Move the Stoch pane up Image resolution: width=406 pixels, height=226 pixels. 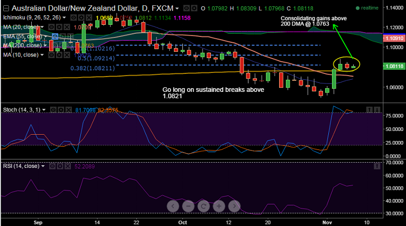(370, 110)
